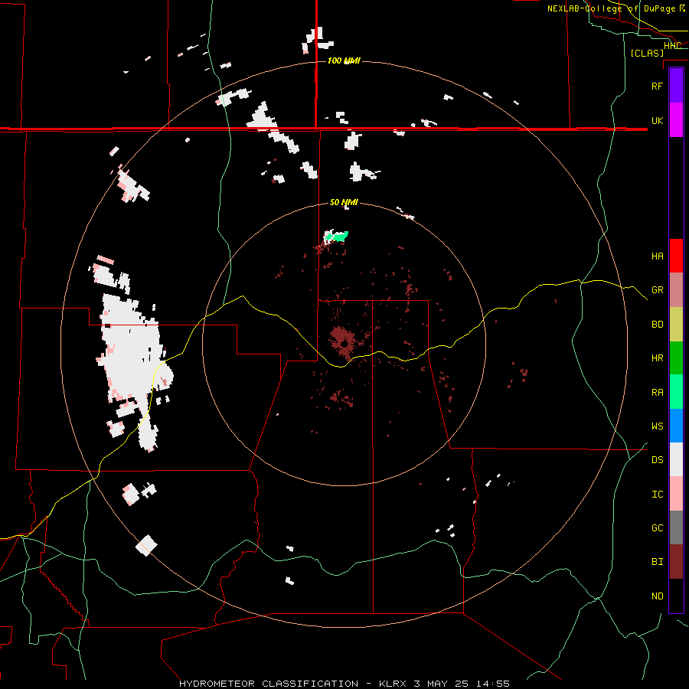Click the [CLAS] label above the legend
Screen dimensions: 689x689
click(647, 53)
